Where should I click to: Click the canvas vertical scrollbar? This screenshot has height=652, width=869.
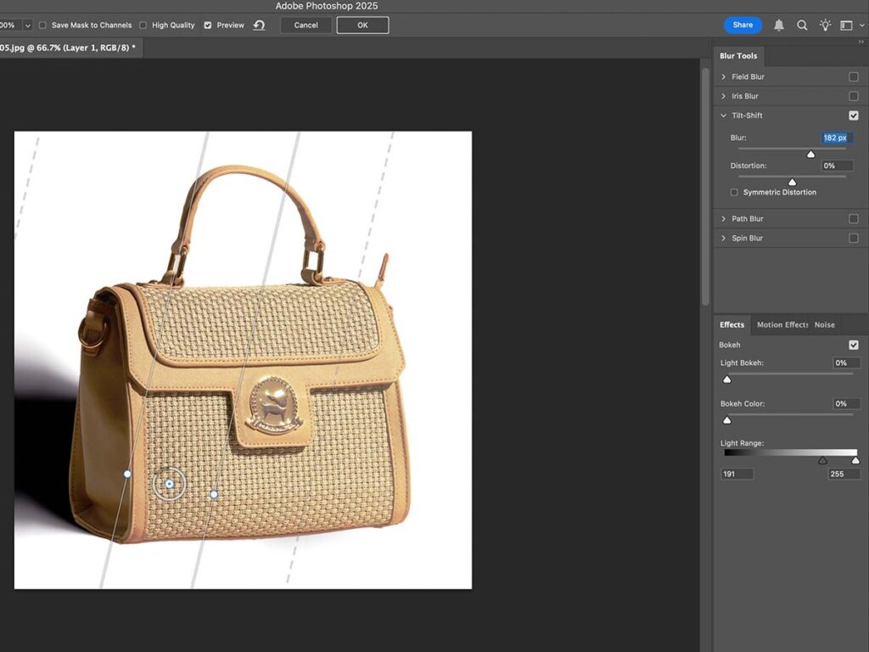(705, 186)
